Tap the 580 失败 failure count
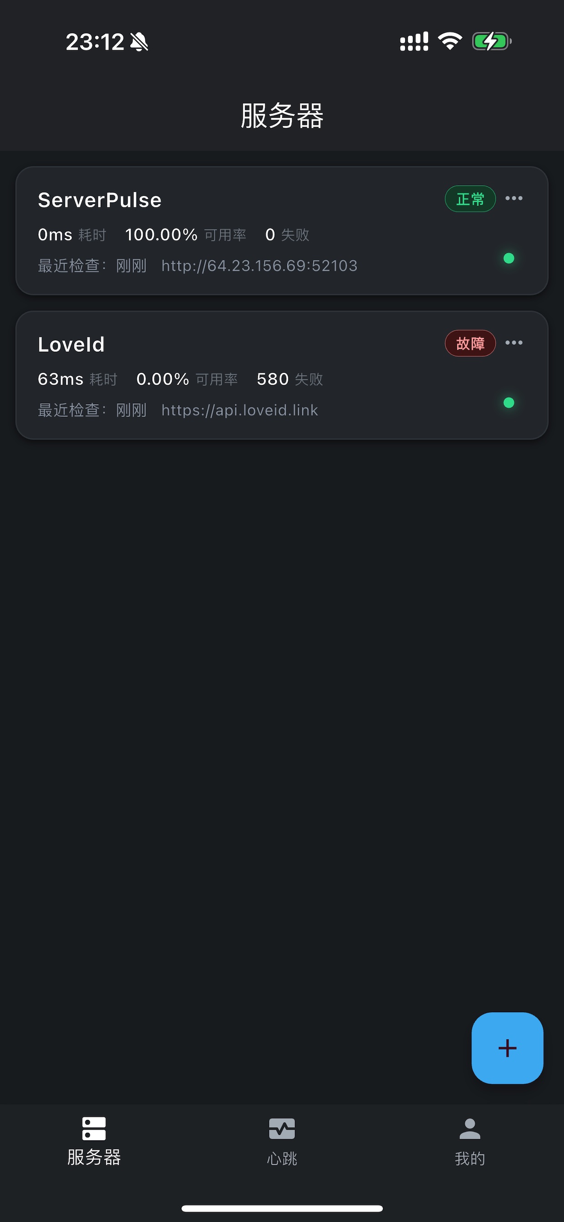The image size is (564, 1222). point(290,379)
